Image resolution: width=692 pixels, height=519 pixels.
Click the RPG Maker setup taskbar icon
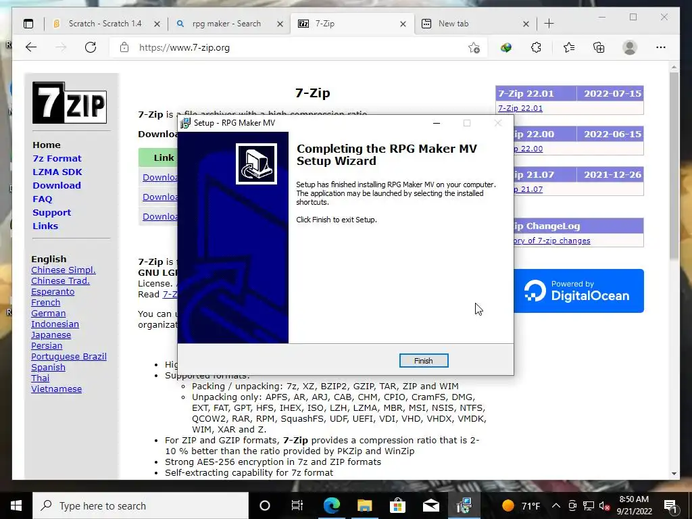(x=464, y=505)
